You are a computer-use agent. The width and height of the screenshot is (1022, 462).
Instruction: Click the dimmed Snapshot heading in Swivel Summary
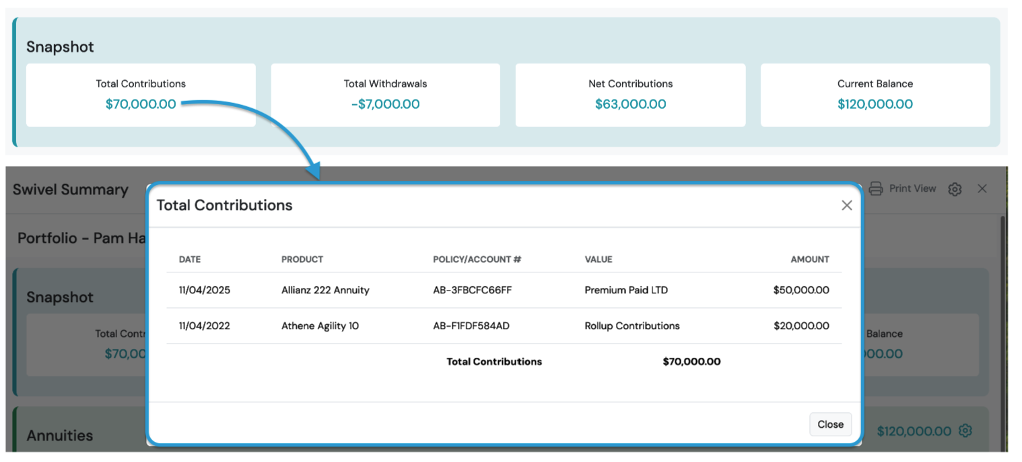(60, 297)
